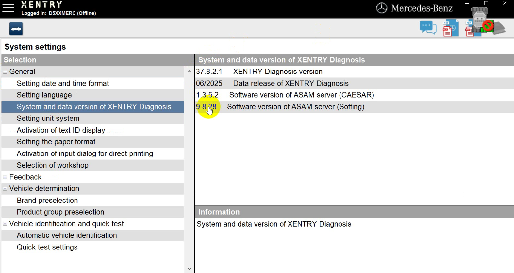Minimize the XENTRY window
514x273 pixels.
(467, 4)
